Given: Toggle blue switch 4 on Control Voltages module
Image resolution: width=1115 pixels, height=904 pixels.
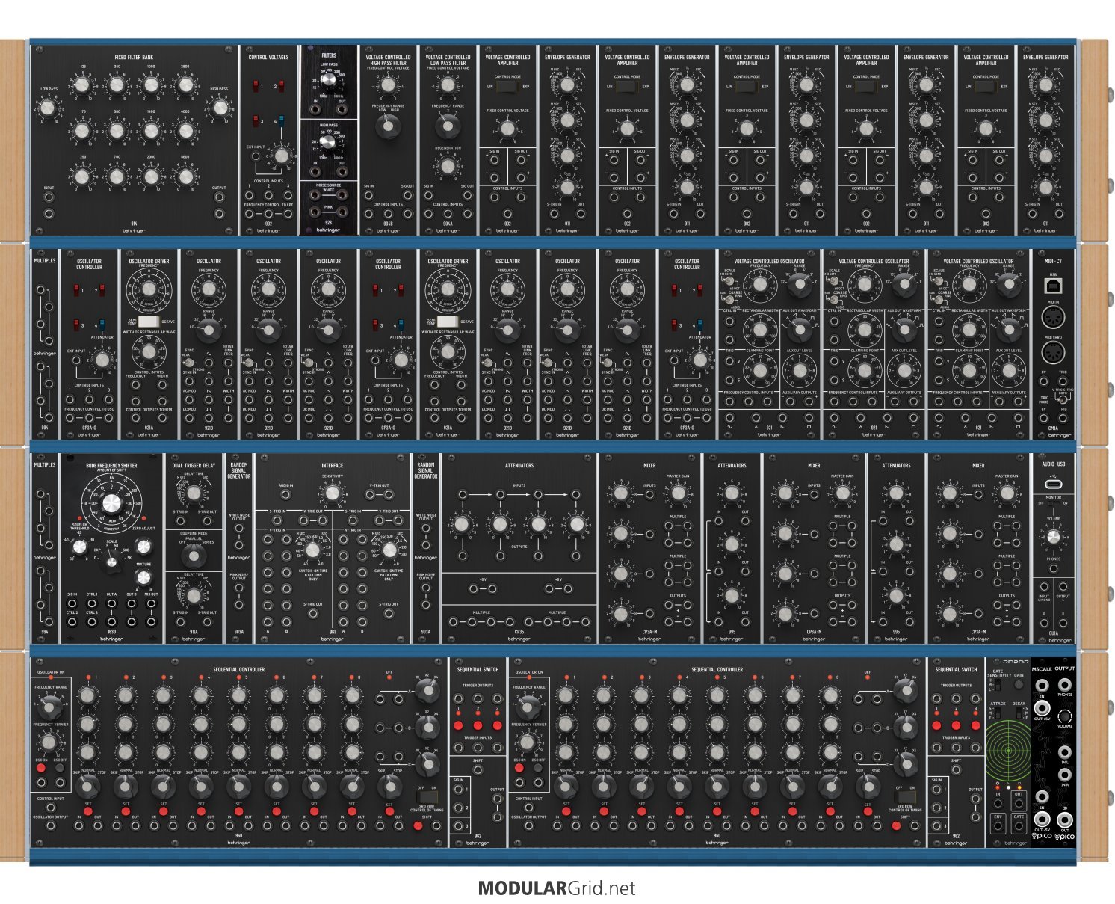Looking at the screenshot, I should coord(277,121).
